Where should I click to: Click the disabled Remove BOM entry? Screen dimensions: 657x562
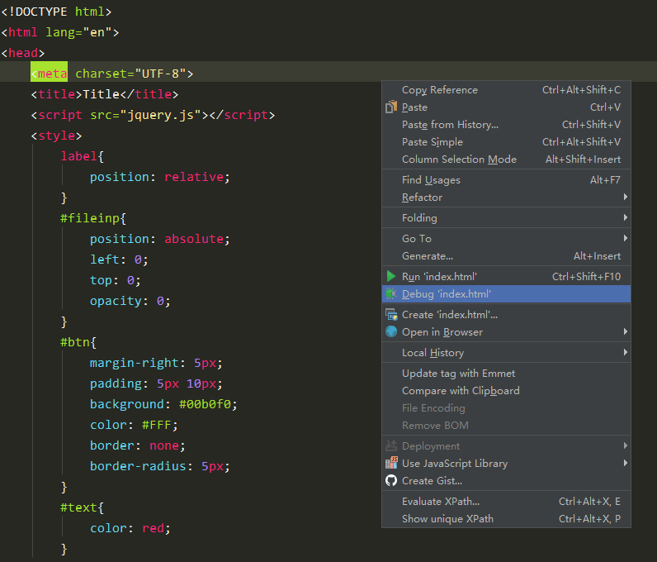[506, 426]
